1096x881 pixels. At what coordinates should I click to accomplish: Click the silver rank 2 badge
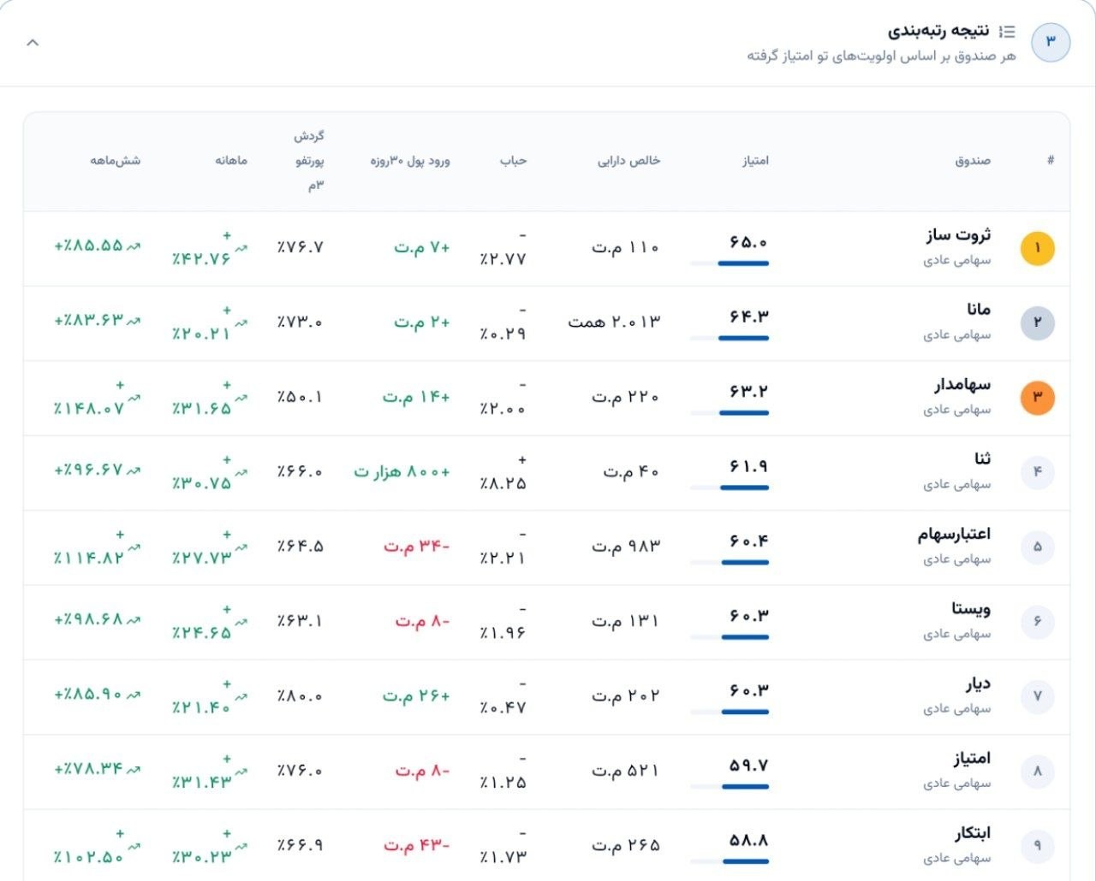point(1037,322)
